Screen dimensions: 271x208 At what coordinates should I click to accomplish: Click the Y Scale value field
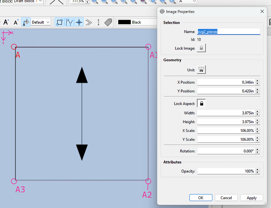tap(226, 139)
